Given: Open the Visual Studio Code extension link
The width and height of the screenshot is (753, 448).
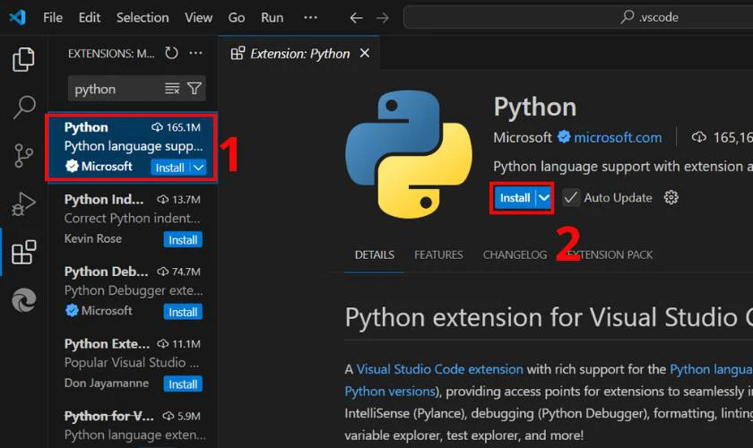Looking at the screenshot, I should (439, 369).
